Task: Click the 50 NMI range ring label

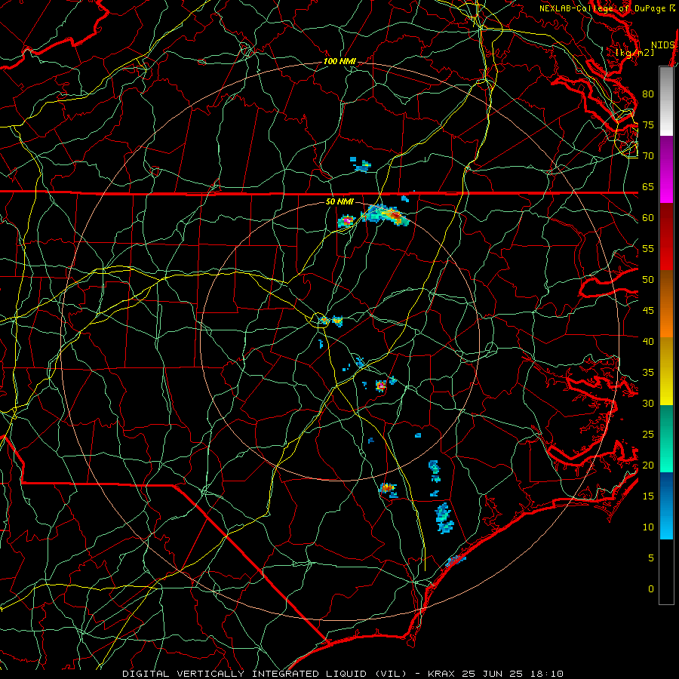Action: pyautogui.click(x=339, y=201)
